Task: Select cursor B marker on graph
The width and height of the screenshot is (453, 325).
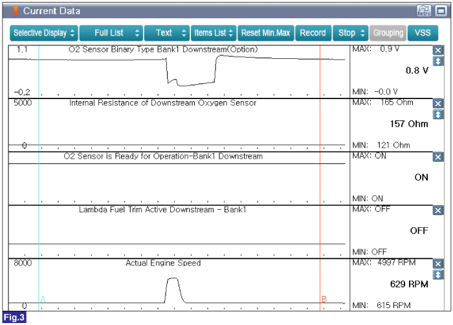Action: [324, 299]
